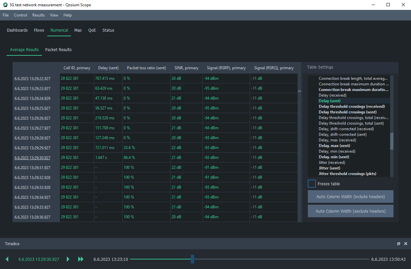Click Auto Column Width (exclude headers) button

point(350,211)
